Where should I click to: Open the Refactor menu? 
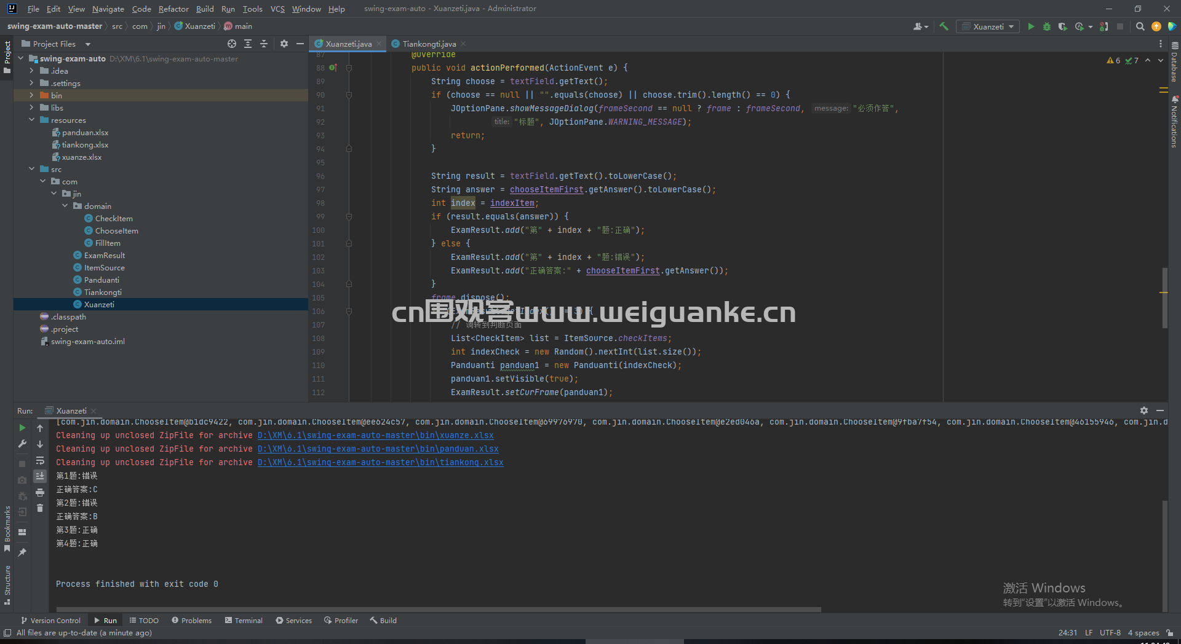(173, 9)
